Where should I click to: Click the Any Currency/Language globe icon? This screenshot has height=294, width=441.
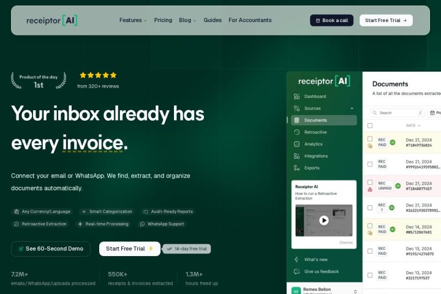[17, 211]
